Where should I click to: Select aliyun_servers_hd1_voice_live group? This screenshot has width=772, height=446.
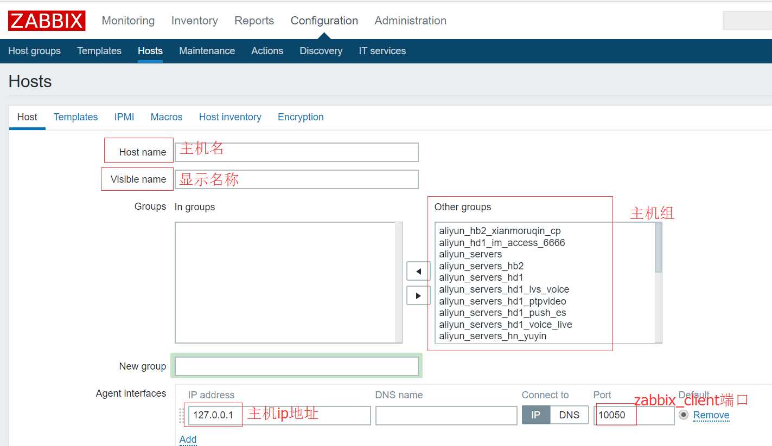point(506,325)
